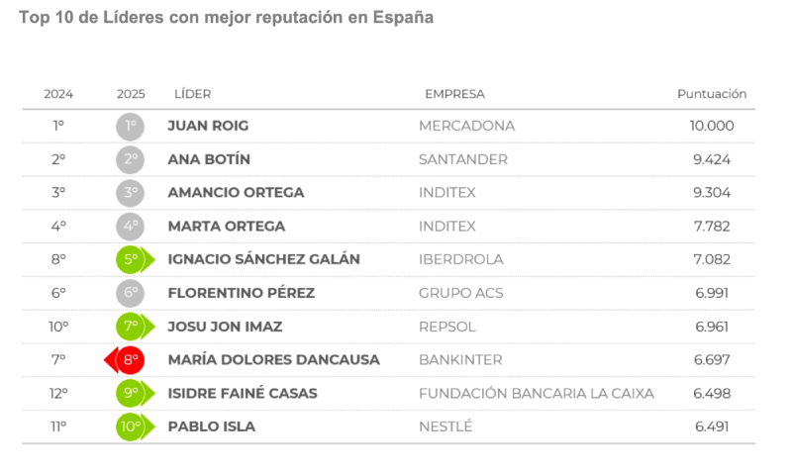Screen dimensions: 792x471
Task: Click the green 10º rank badge
Action: pyautogui.click(x=135, y=427)
